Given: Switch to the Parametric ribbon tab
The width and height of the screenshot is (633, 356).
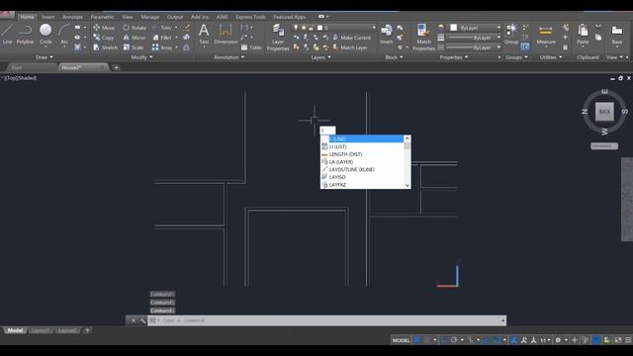Looking at the screenshot, I should 102,17.
